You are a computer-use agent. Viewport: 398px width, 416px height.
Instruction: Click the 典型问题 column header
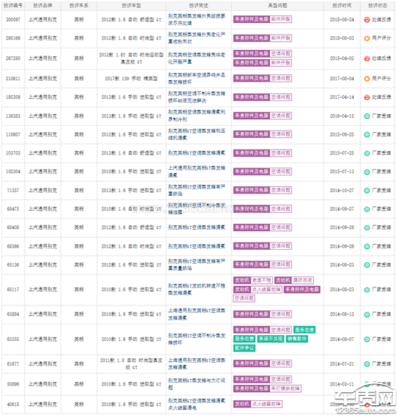click(277, 6)
